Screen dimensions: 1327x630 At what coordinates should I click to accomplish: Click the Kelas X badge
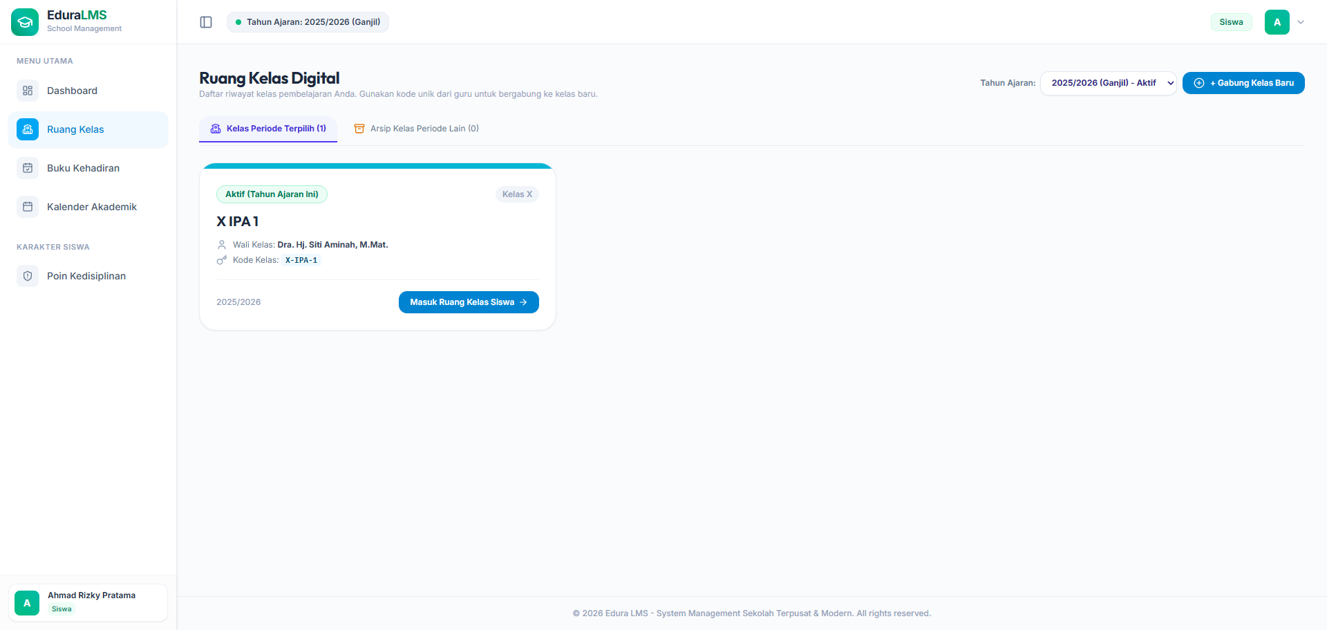517,194
